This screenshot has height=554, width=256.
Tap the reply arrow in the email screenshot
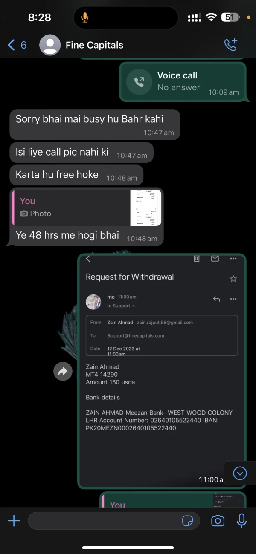216,299
